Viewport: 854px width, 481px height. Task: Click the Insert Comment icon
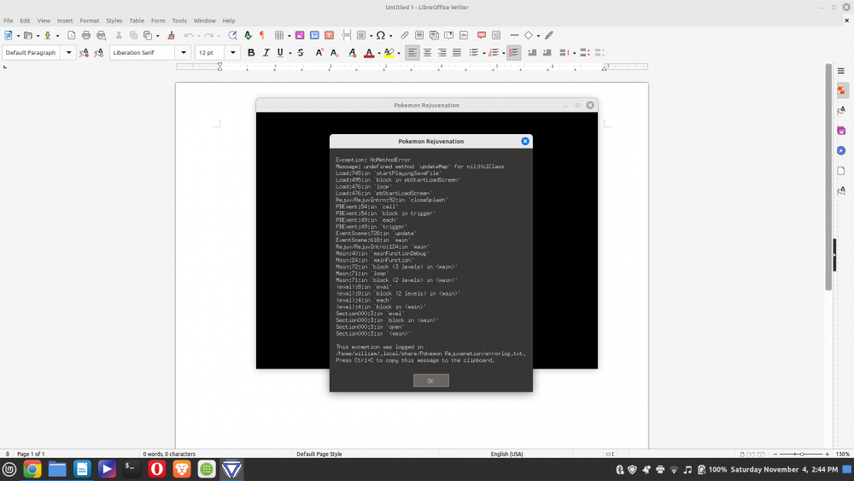(x=482, y=35)
